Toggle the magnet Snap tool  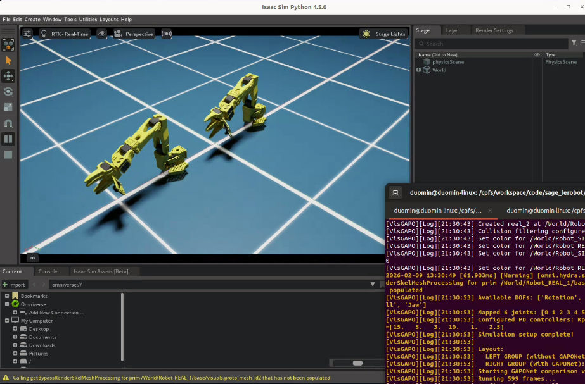click(8, 123)
